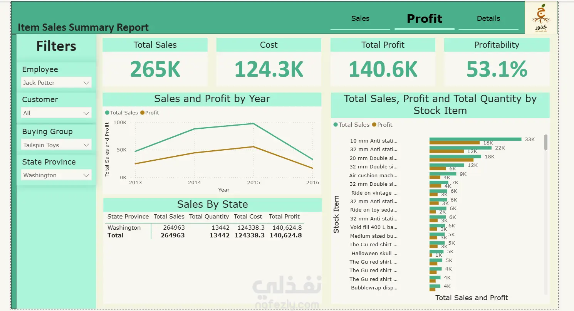Open the Buying Group dropdown showing Tailspin Toys
Viewport: 574px width, 311px height.
click(x=56, y=145)
